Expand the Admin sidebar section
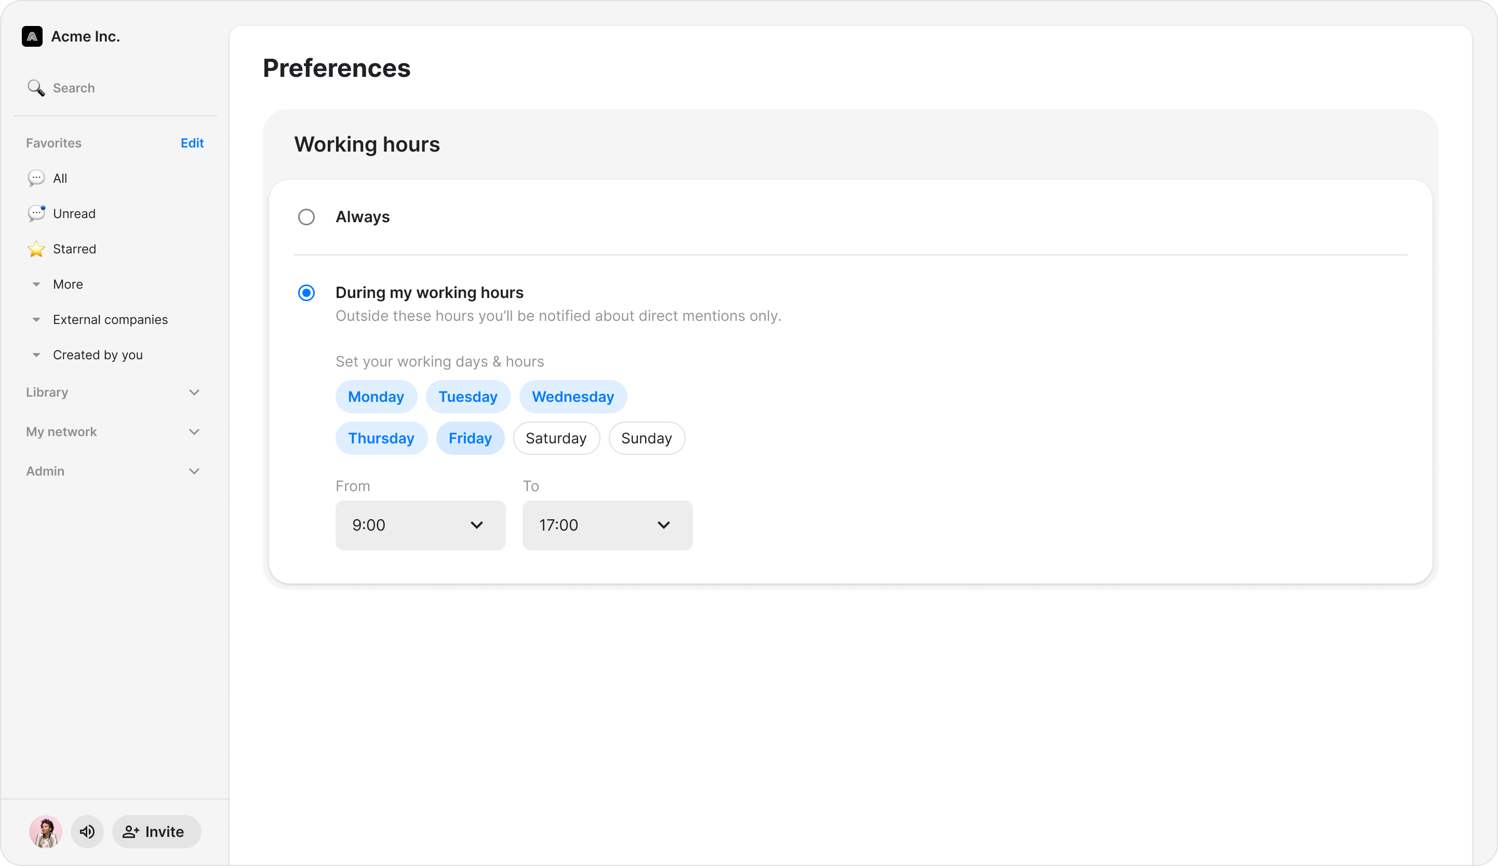Viewport: 1498px width, 866px height. coord(194,471)
